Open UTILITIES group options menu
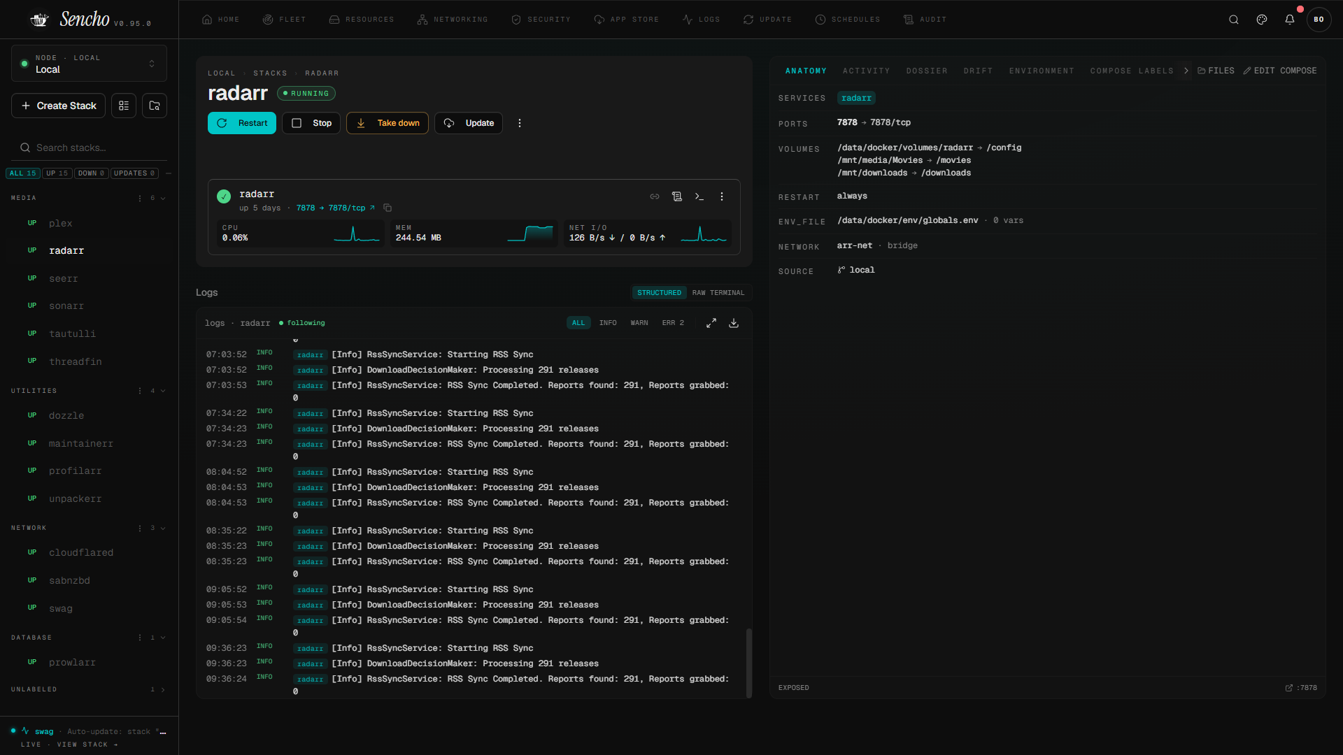The height and width of the screenshot is (755, 1343). tap(140, 391)
